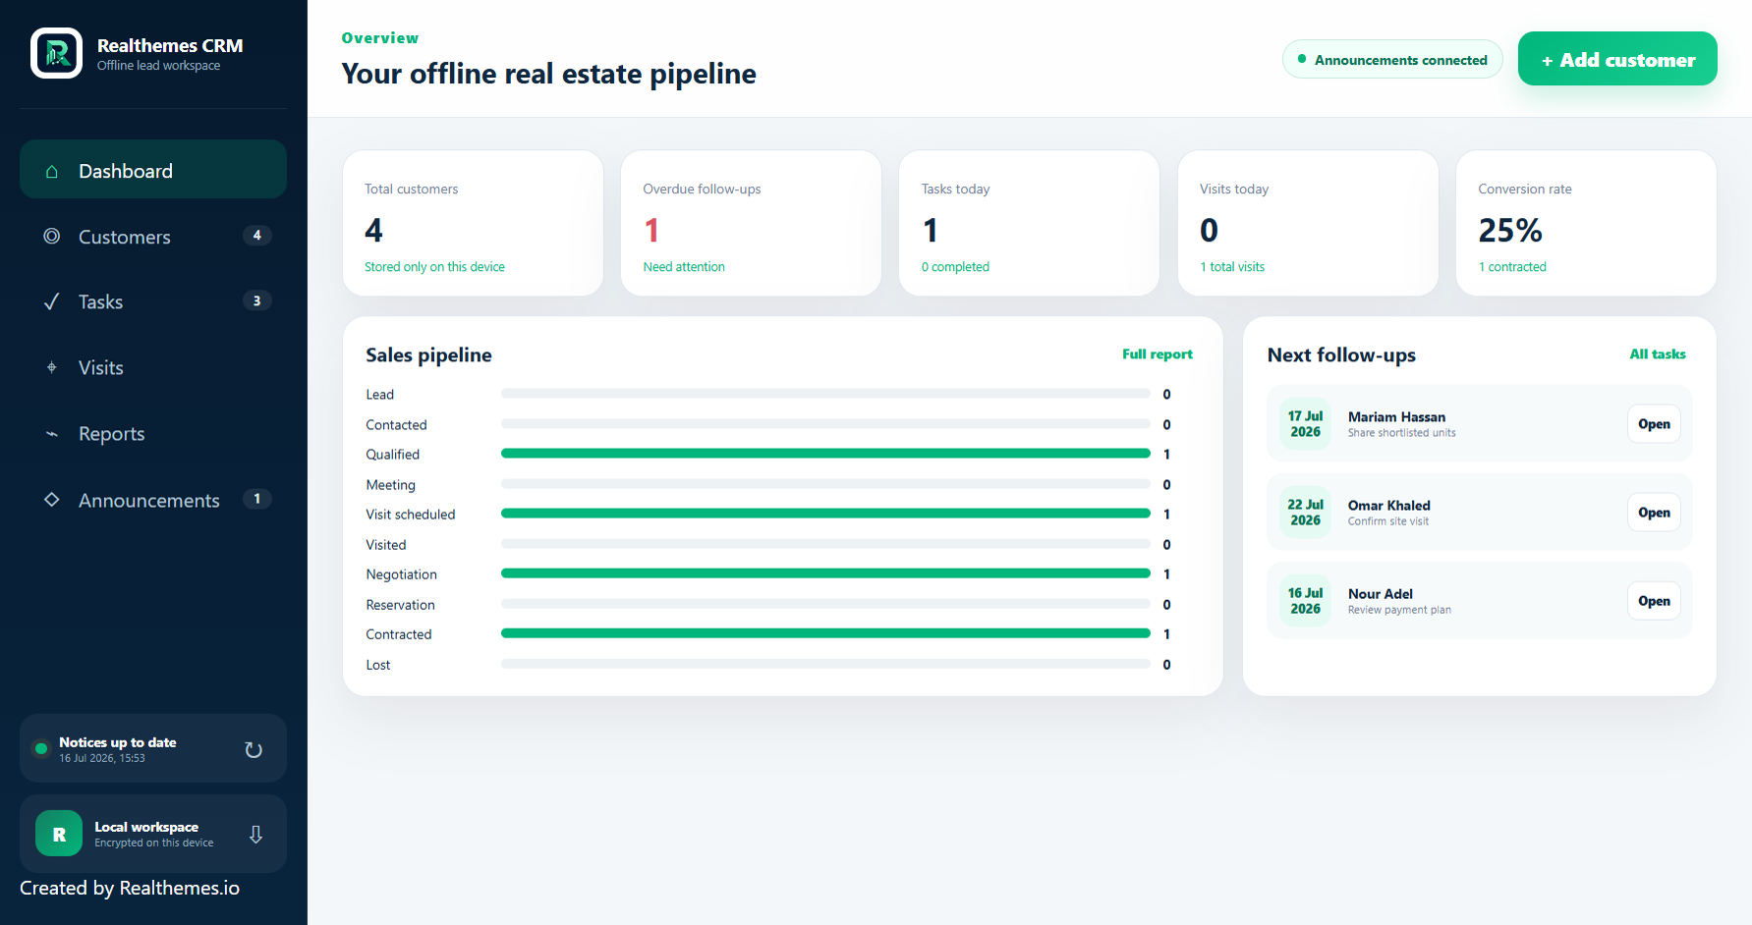This screenshot has height=925, width=1752.
Task: Click the Announcements count badge 1
Action: (257, 499)
